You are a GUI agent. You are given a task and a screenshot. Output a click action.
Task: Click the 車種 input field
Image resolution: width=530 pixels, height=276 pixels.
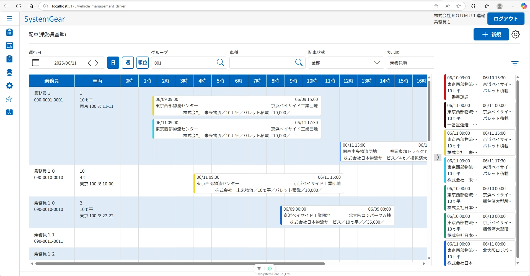coord(262,63)
